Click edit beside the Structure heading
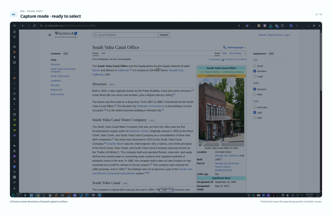332x215 pixels. pos(111,84)
